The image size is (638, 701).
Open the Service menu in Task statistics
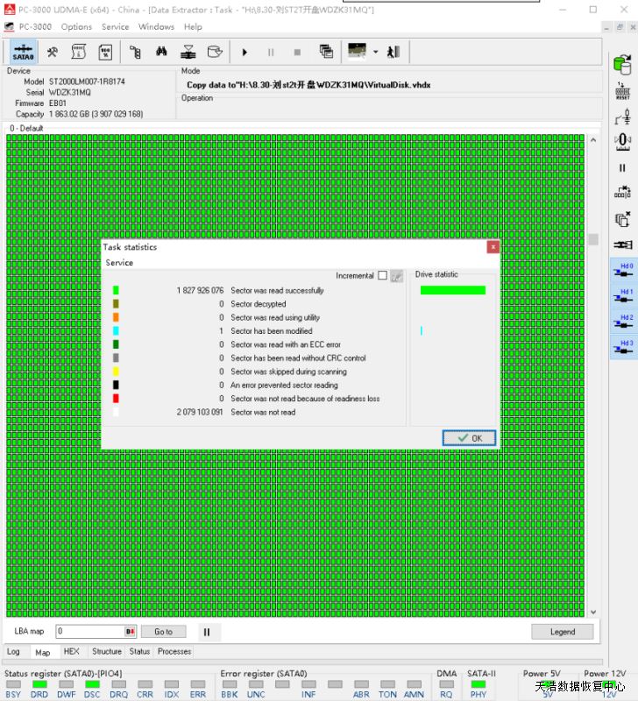point(119,263)
